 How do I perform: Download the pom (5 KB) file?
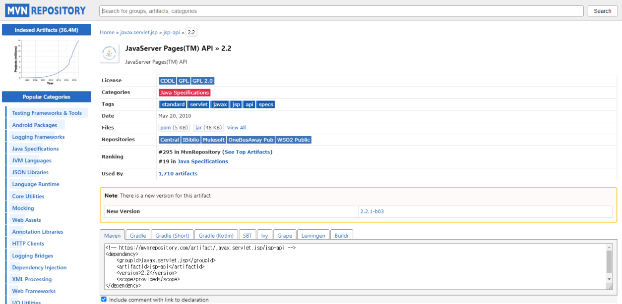click(174, 128)
